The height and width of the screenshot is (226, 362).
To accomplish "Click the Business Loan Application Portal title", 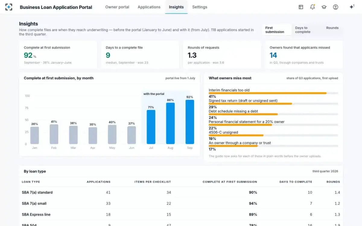I will point(56,7).
